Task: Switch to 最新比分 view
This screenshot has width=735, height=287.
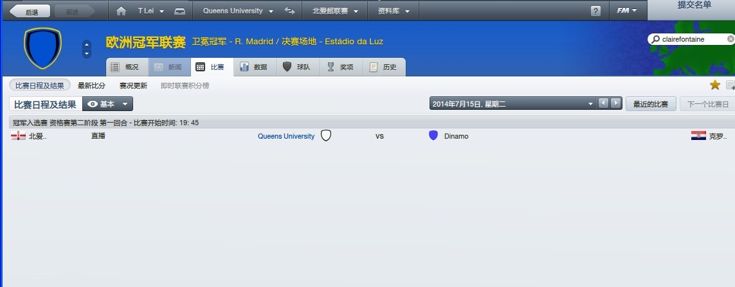Action: [91, 85]
